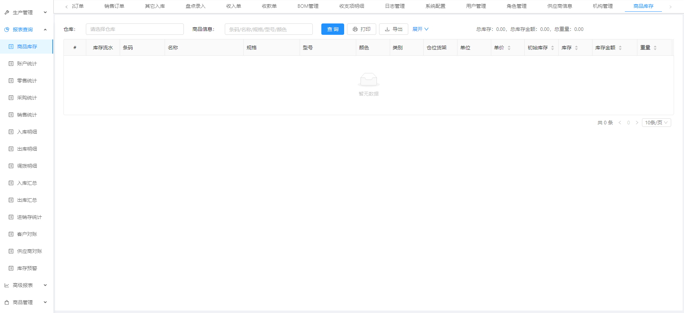Expand the 生产管理 menu chevron
The width and height of the screenshot is (684, 313).
45,12
